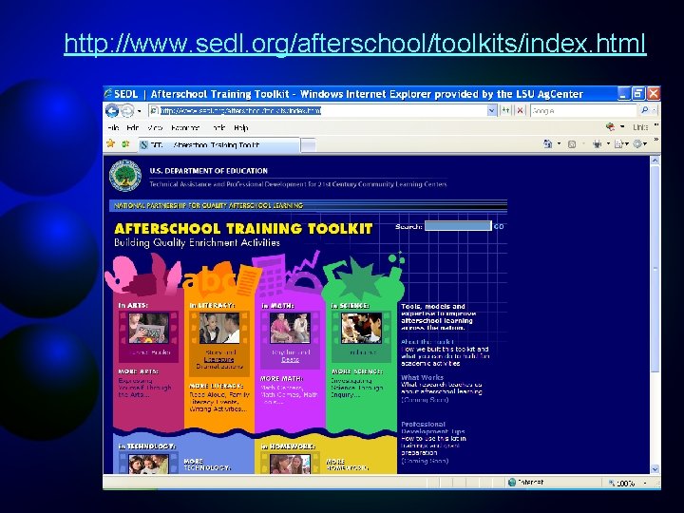Open the dropdown beside the icon near Links
The width and height of the screenshot is (684, 513).
point(622,127)
